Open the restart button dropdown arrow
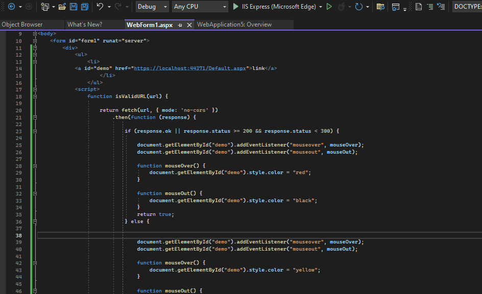 point(368,7)
